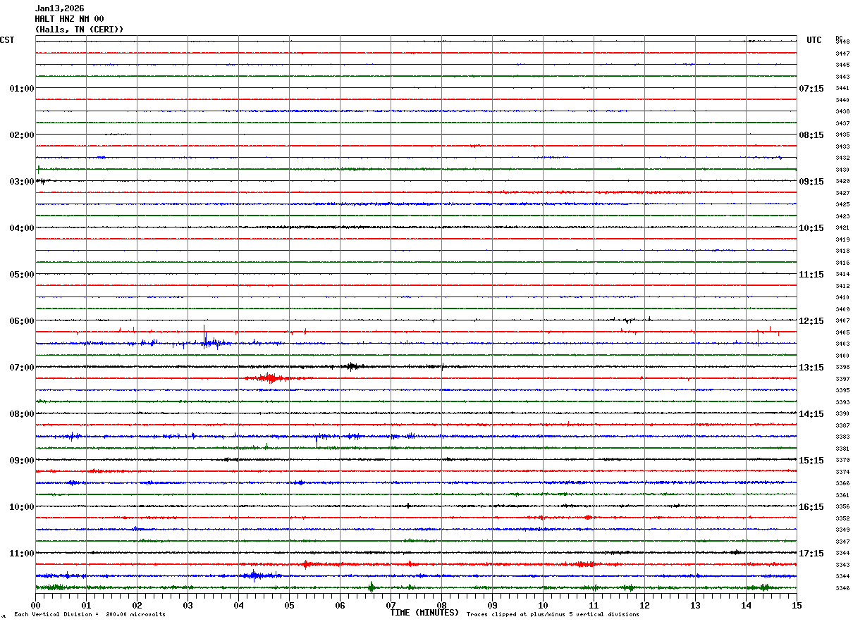
Task: Click the DC offset value '3390'
Action: pyautogui.click(x=842, y=414)
